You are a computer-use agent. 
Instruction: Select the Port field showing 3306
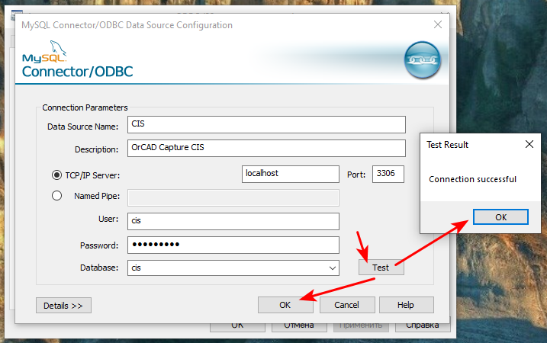click(388, 174)
